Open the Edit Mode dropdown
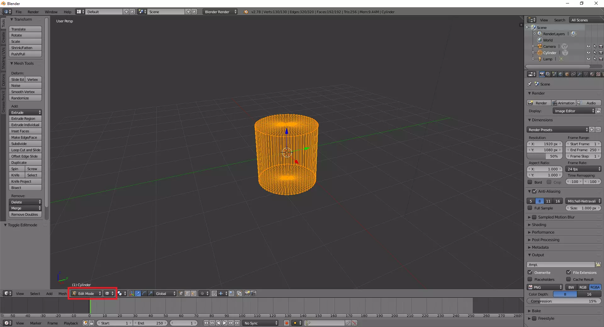Image resolution: width=604 pixels, height=327 pixels. [87, 293]
